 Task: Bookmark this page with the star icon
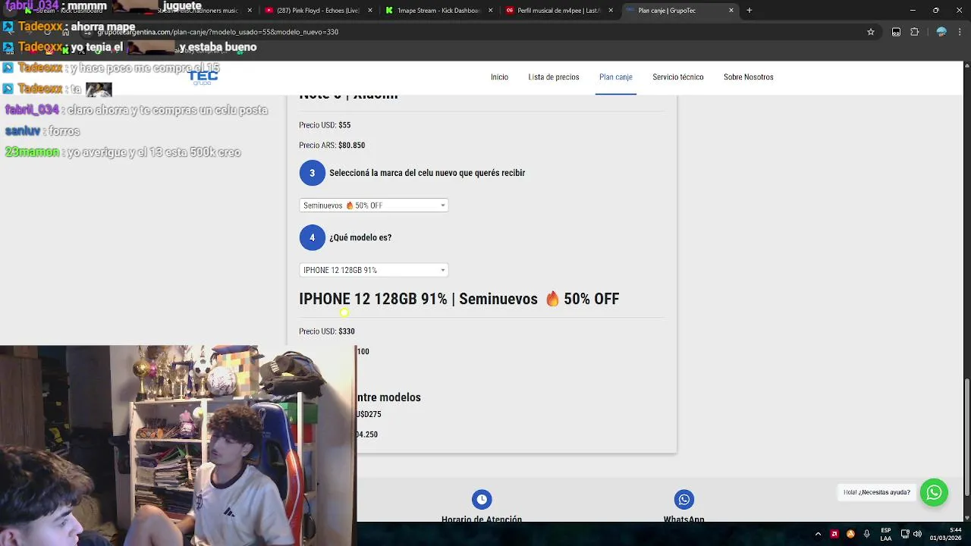871,32
